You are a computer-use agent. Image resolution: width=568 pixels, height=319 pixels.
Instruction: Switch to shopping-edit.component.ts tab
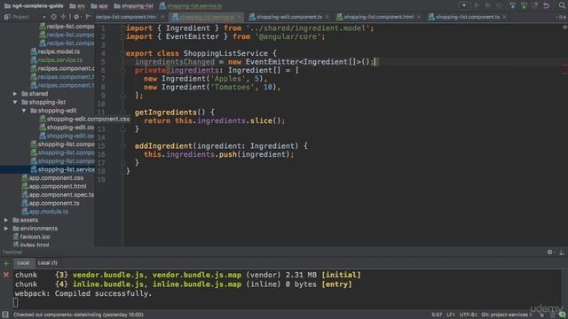(x=289, y=17)
